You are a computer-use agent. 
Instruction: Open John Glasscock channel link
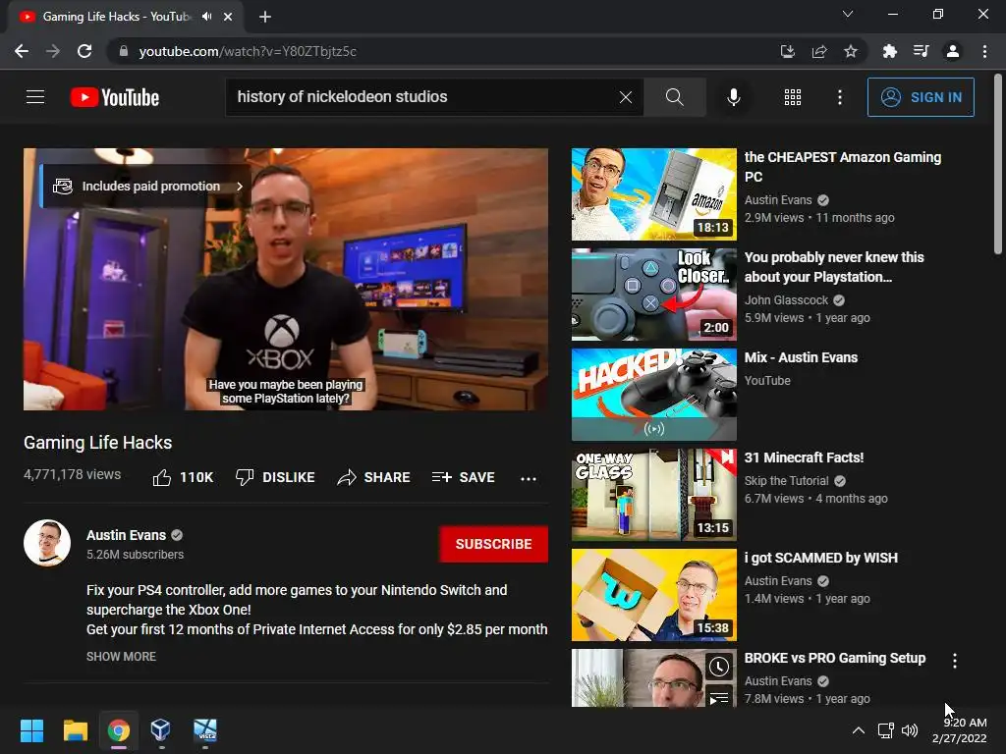point(787,300)
